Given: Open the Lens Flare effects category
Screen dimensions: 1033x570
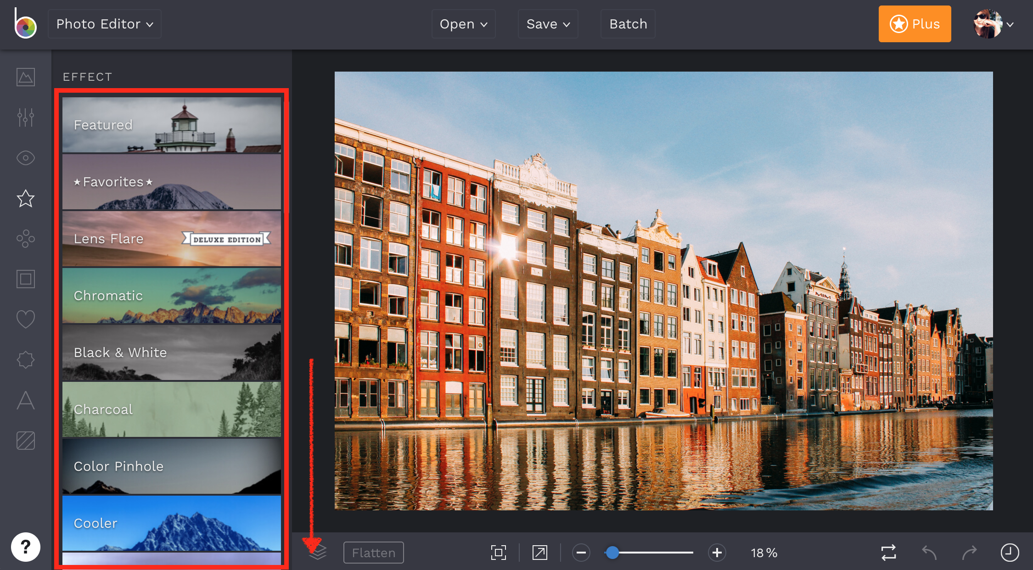Looking at the screenshot, I should point(172,239).
